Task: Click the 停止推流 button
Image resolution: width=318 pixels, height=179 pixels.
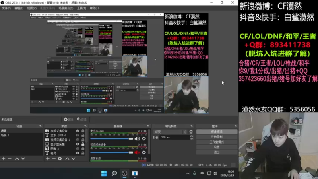Action: pyautogui.click(x=217, y=132)
